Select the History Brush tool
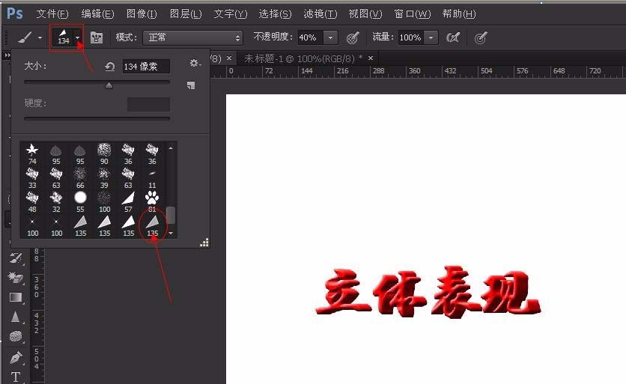The image size is (626, 384). coord(16,258)
